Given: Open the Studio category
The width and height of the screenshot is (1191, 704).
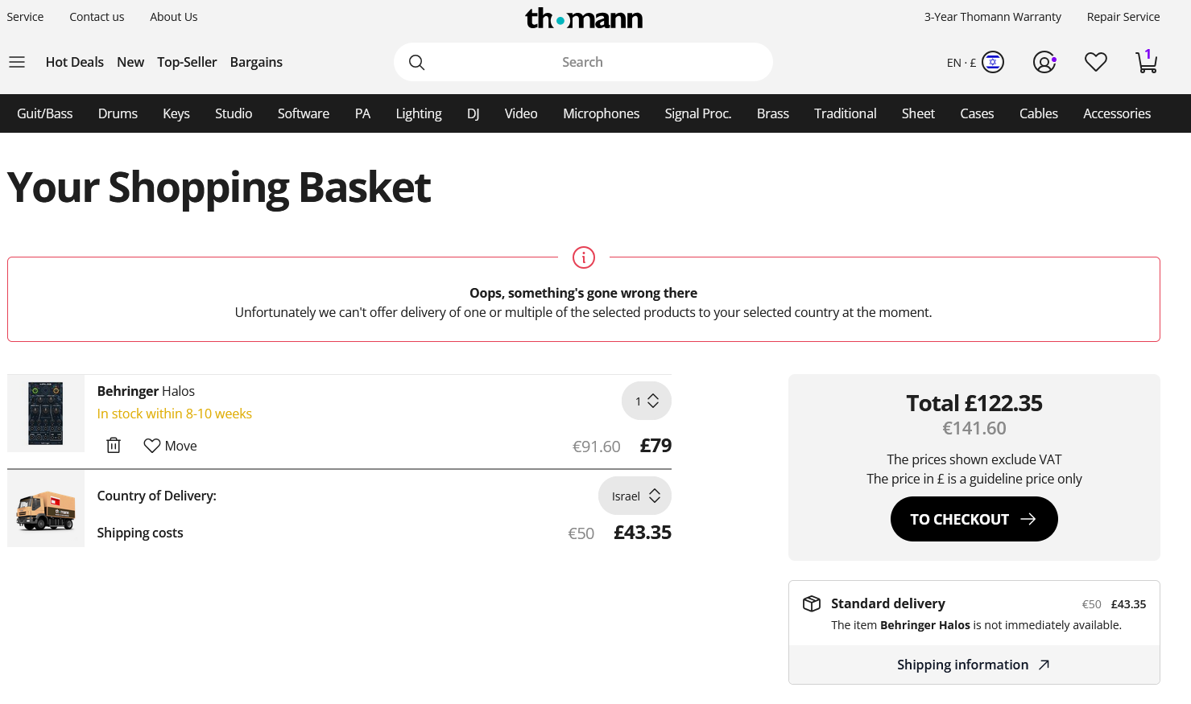Looking at the screenshot, I should coord(234,113).
